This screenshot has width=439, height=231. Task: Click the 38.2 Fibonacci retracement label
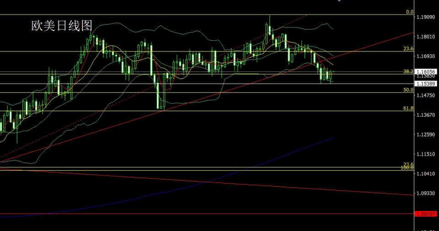(408, 71)
